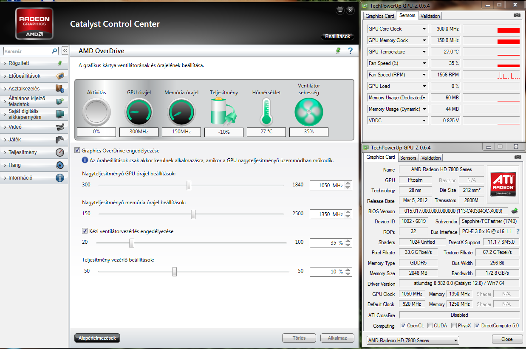The width and height of the screenshot is (526, 349).
Task: Click the Általános kijelző feladatok icon
Action: click(60, 101)
